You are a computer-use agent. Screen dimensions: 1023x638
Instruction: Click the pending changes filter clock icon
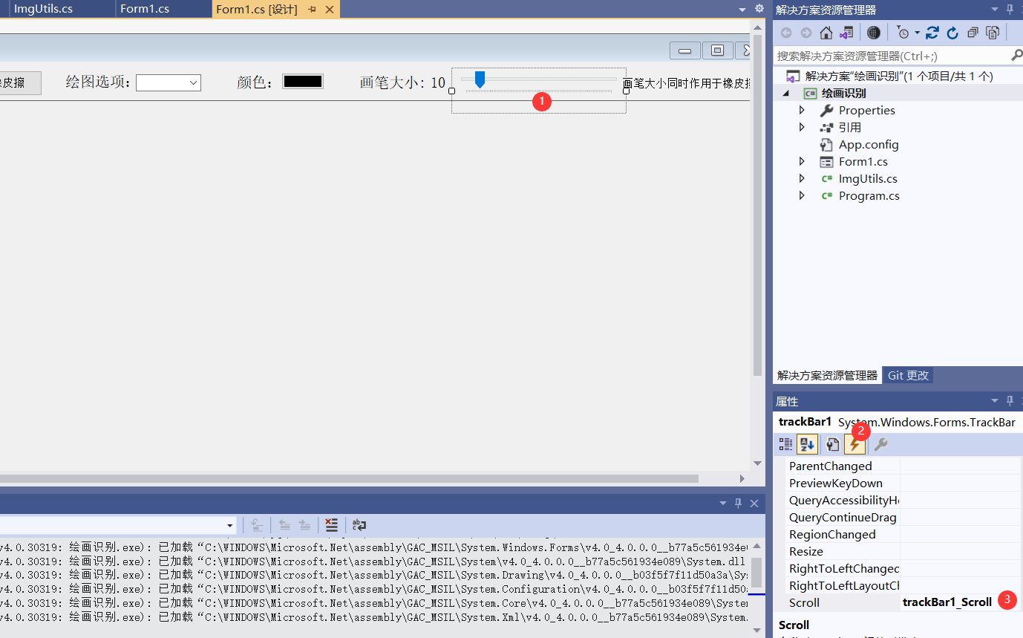(903, 33)
